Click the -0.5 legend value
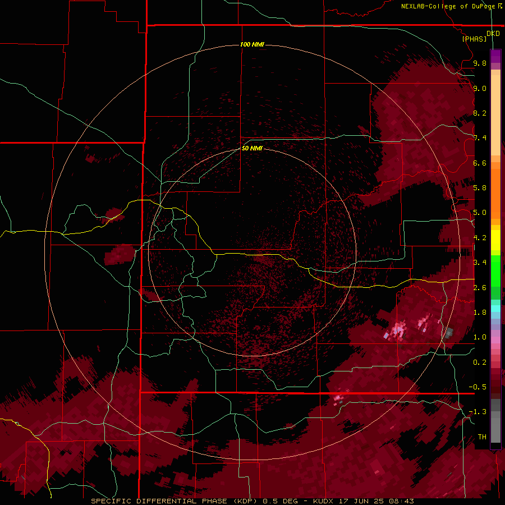Screen dimensions: 505x505 pos(478,387)
